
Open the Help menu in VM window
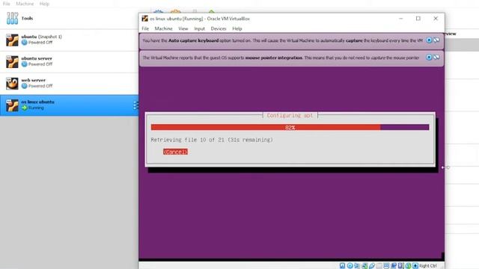pyautogui.click(x=237, y=28)
